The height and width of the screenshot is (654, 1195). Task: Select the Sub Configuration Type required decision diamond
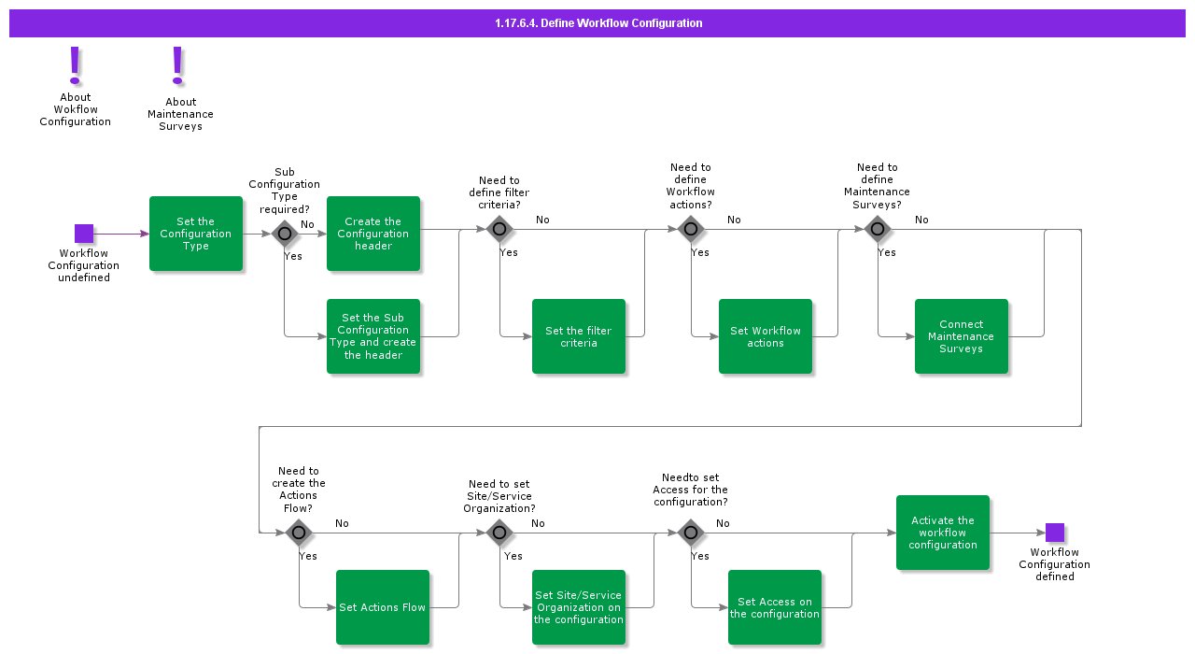(285, 234)
